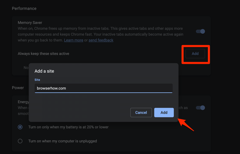Toggle the Energy Saver switch
The width and height of the screenshot is (240, 154).
pyautogui.click(x=200, y=108)
